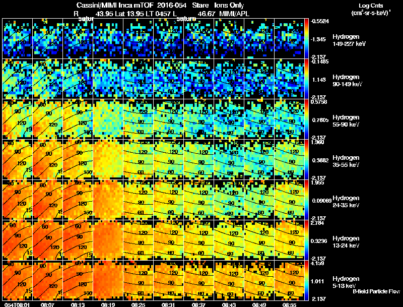Click the 08:01 image panel for Hydrogen 149-227 keV
Screen dimensions: 403x307
(x=18, y=39)
